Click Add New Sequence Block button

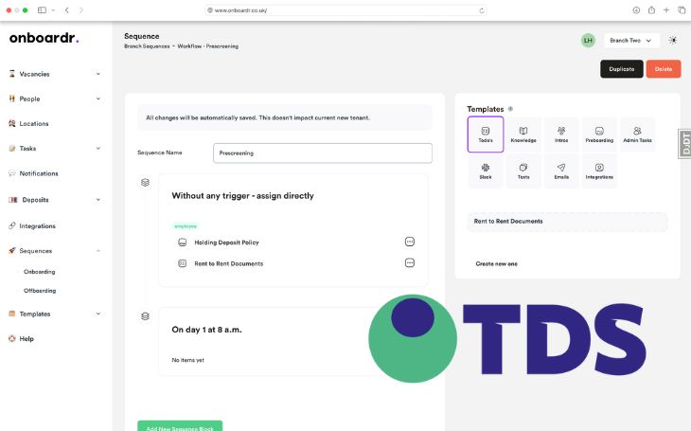pyautogui.click(x=180, y=426)
